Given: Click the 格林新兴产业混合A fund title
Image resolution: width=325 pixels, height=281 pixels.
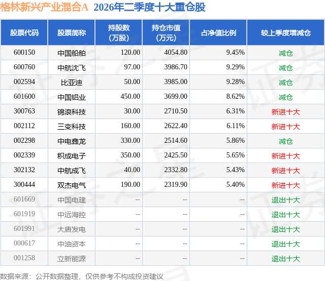Looking at the screenshot, I should click(x=44, y=7).
